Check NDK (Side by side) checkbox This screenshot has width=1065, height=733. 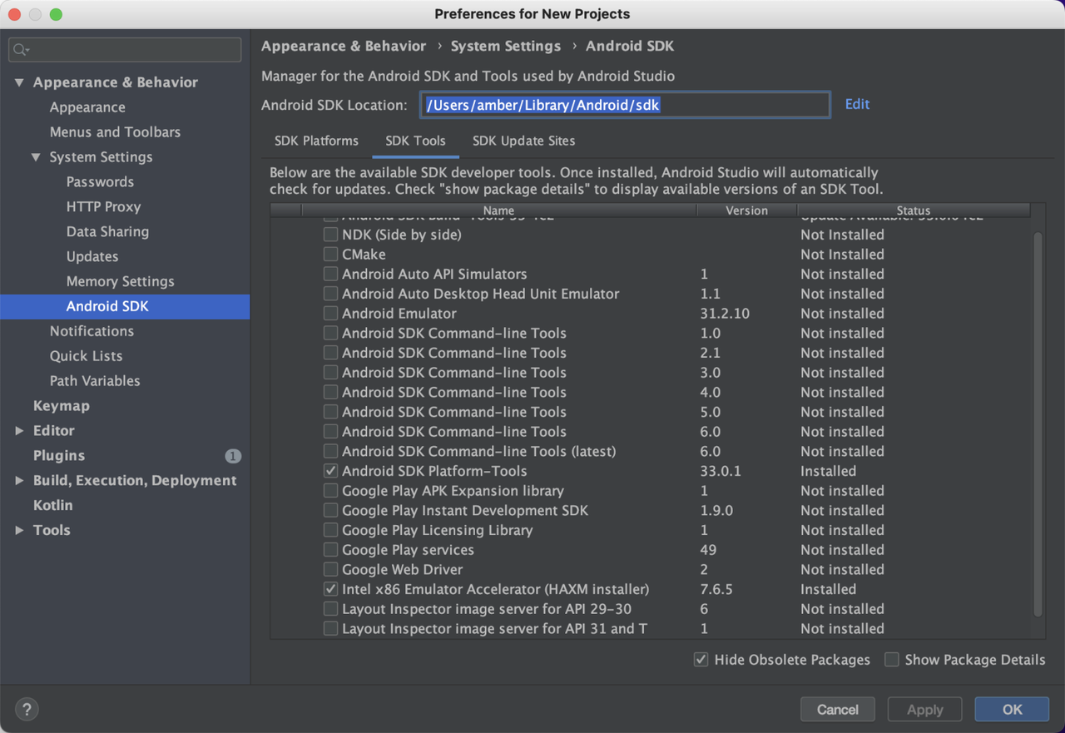[x=330, y=235]
